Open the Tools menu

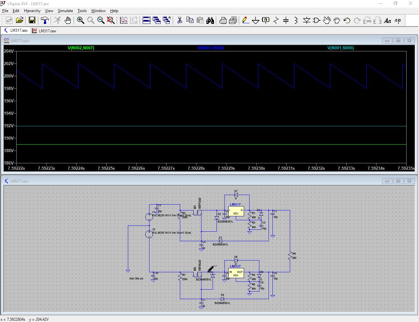tap(82, 11)
